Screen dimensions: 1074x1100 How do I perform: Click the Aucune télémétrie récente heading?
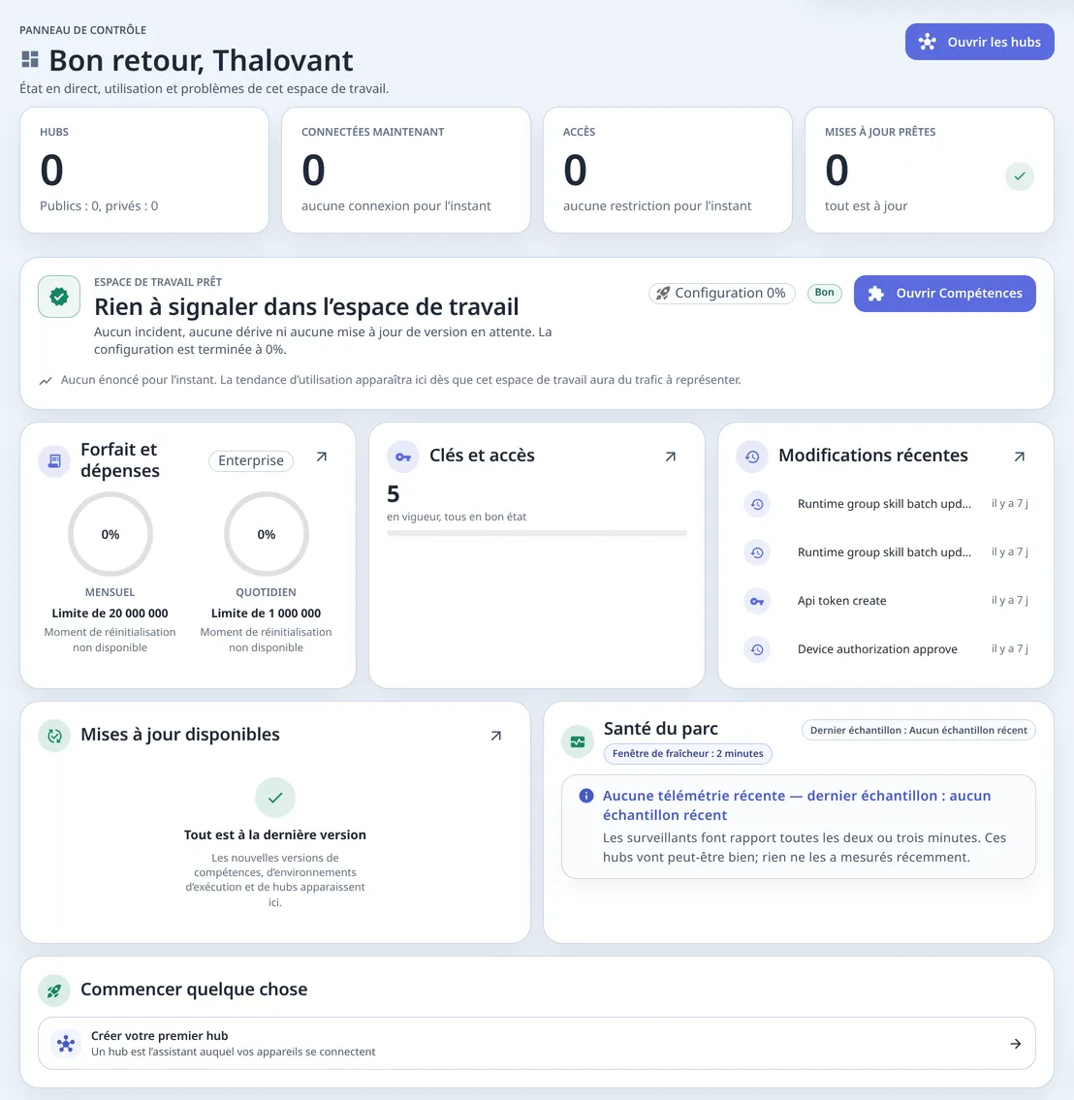pos(796,805)
